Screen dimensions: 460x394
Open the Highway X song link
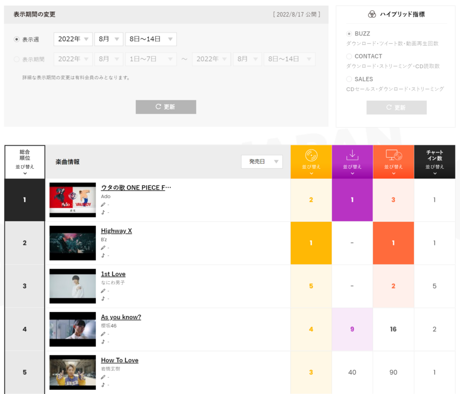[116, 231]
